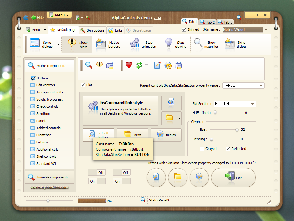Click the round folder huge button

pyautogui.click(x=177, y=177)
